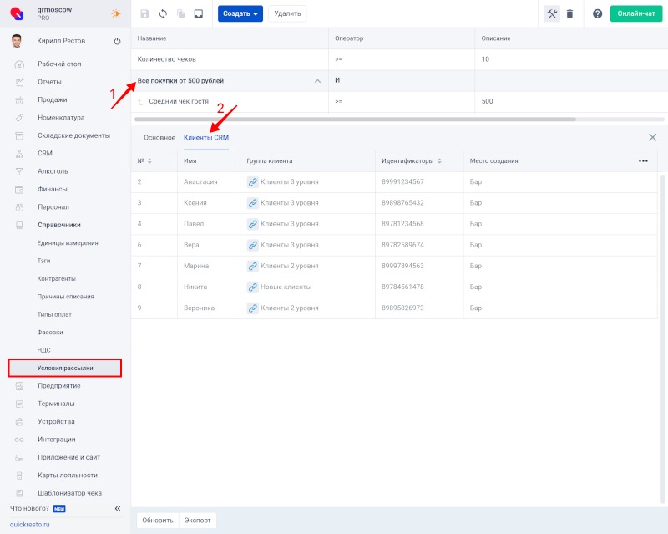Open help via the question mark icon
Image resolution: width=668 pixels, height=534 pixels.
tap(597, 13)
